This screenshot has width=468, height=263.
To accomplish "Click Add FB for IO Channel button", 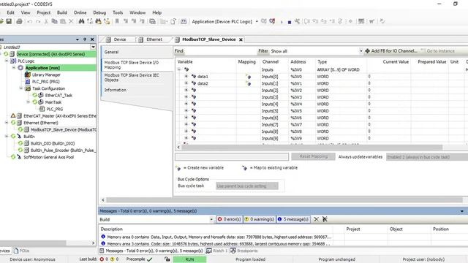I will pos(391,51).
